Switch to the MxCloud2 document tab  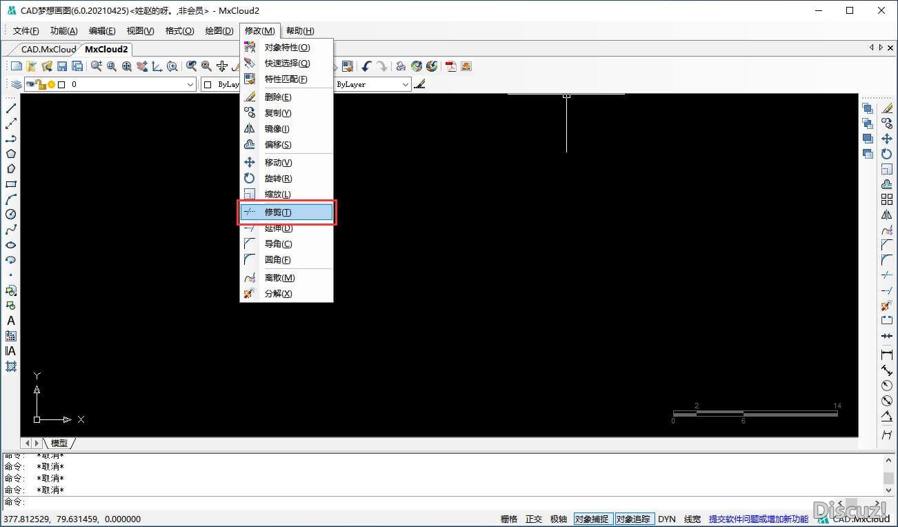[x=107, y=49]
